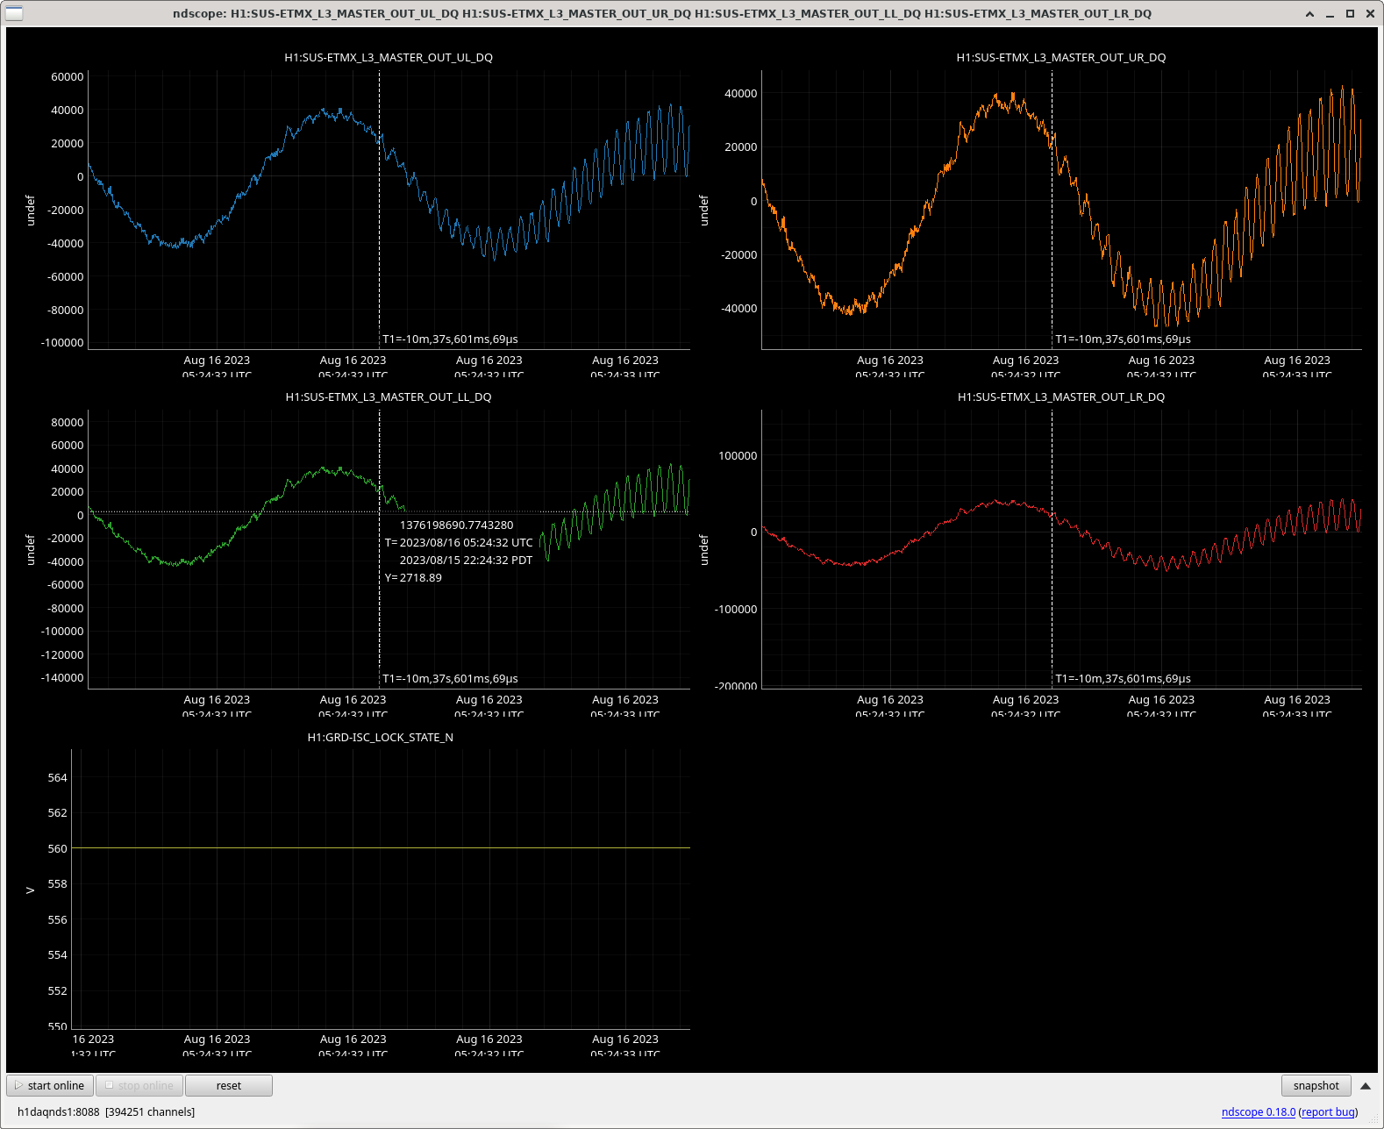Click the 564 y-axis label in the lock state plot

(x=57, y=777)
